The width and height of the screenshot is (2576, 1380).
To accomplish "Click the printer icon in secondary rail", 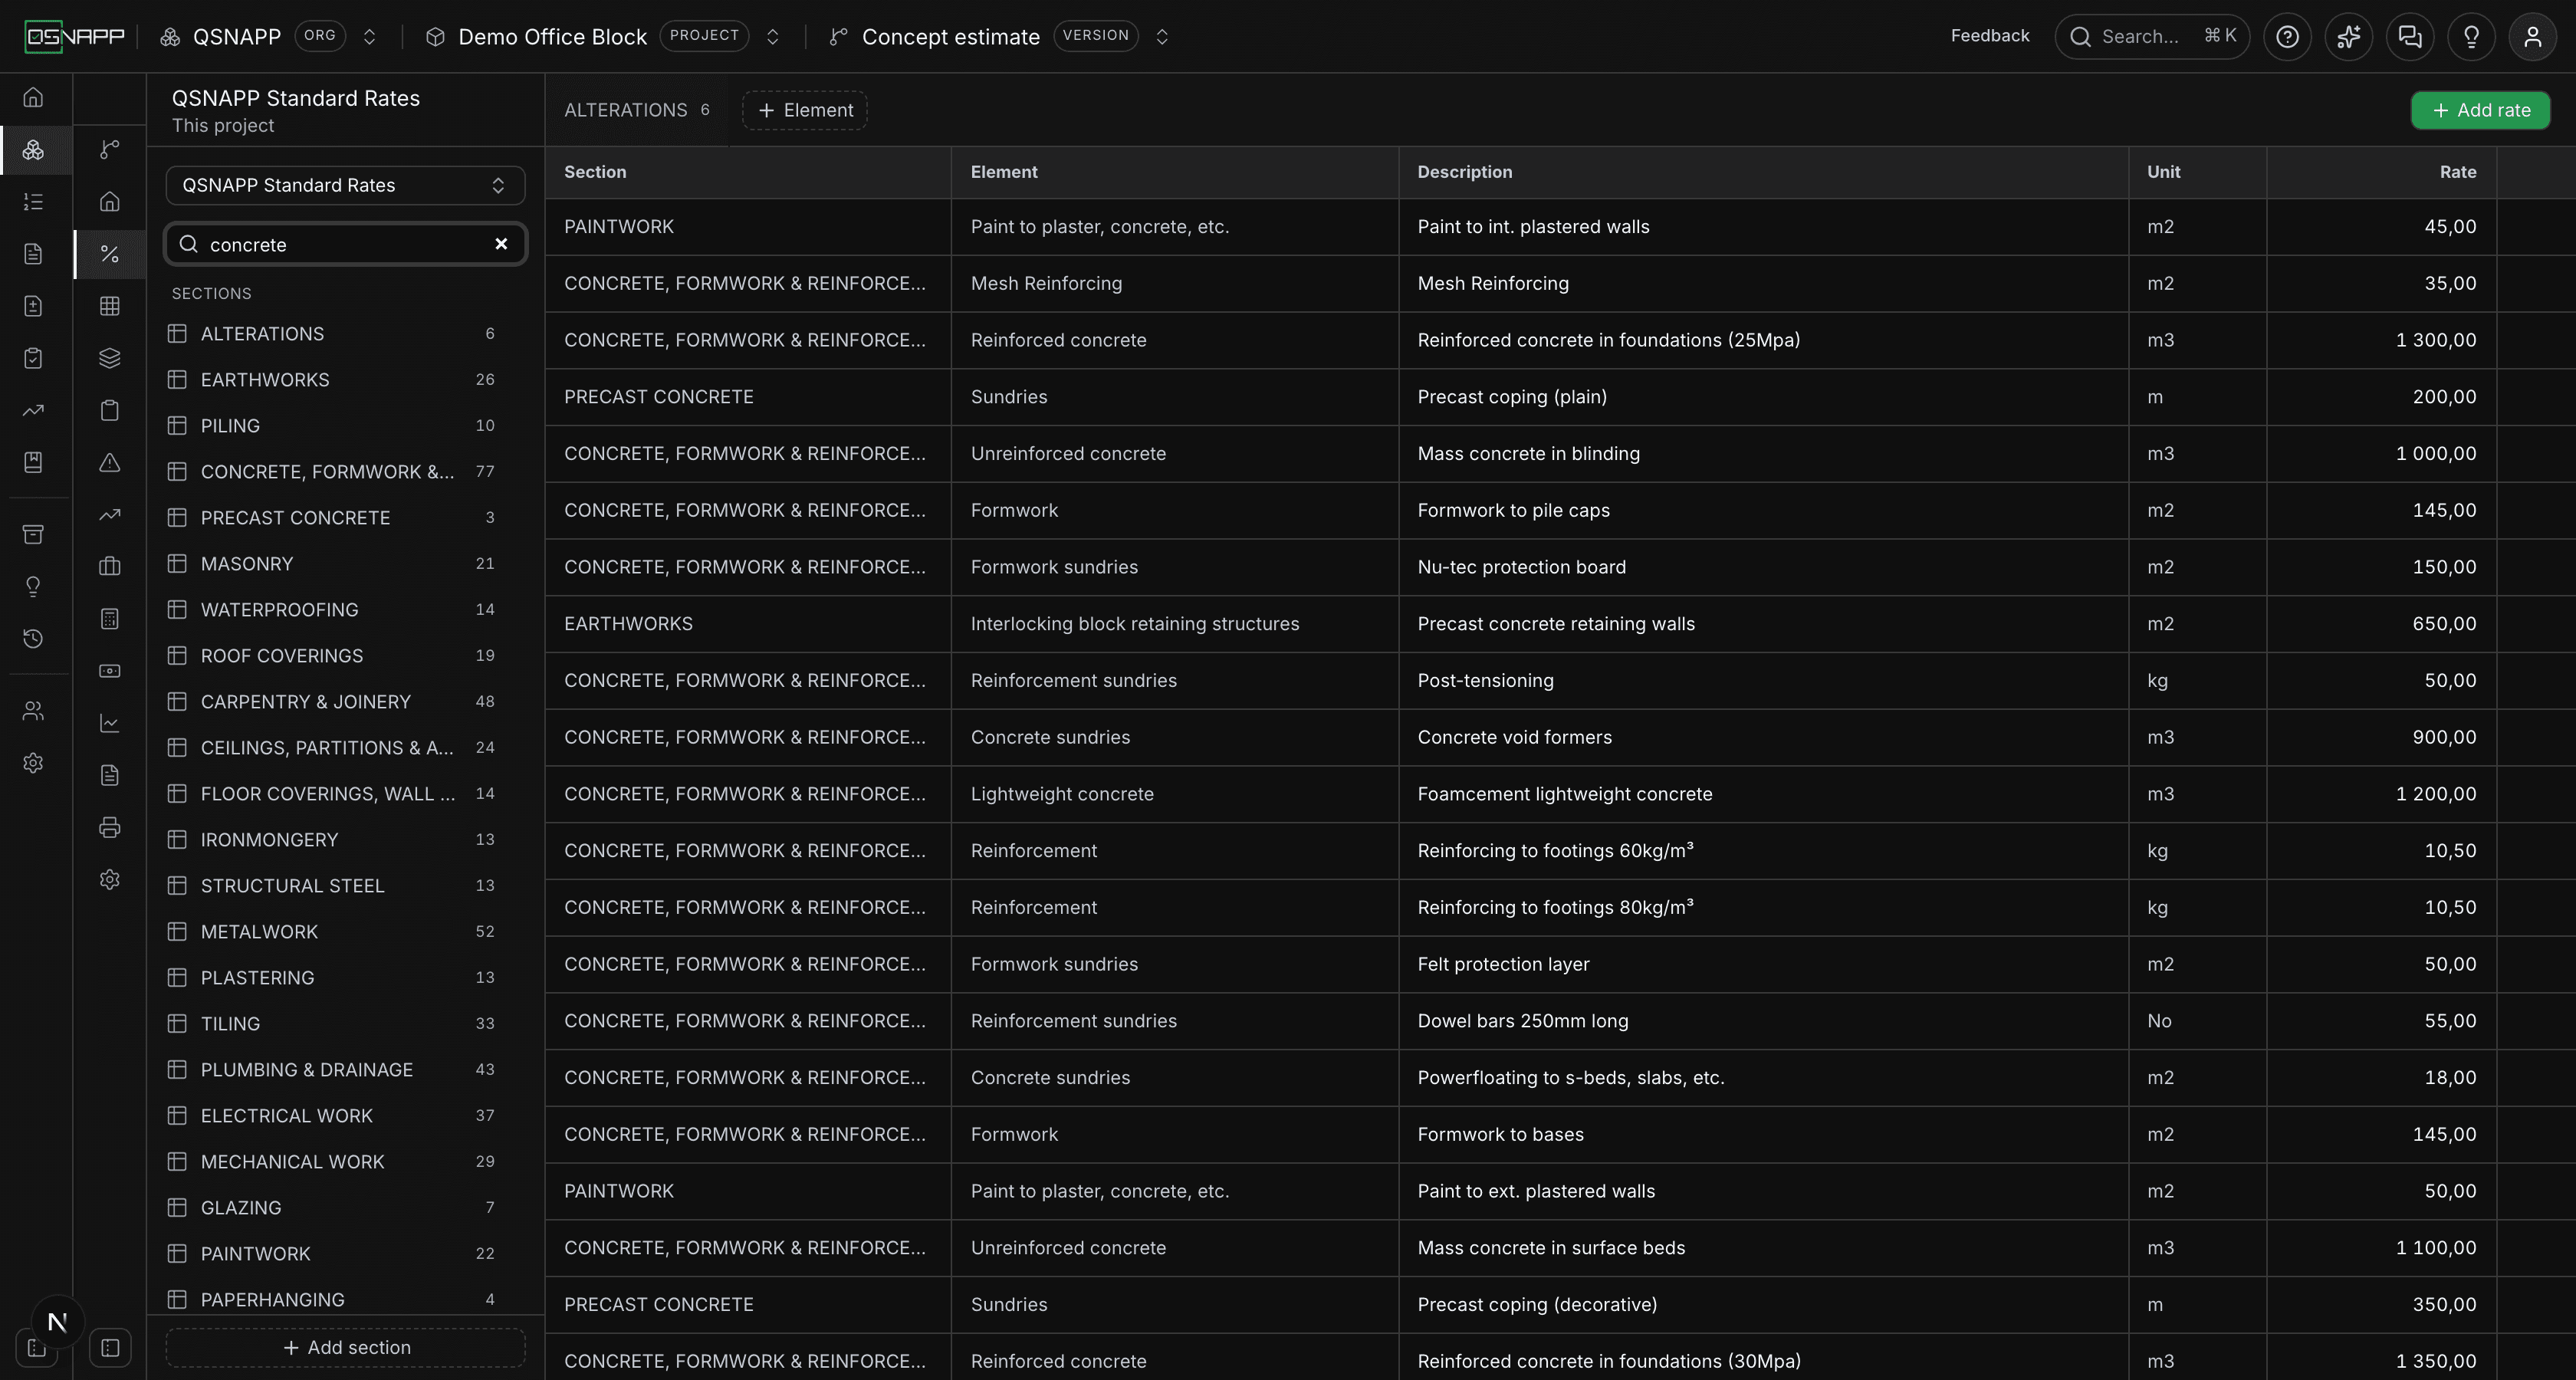I will [x=110, y=827].
